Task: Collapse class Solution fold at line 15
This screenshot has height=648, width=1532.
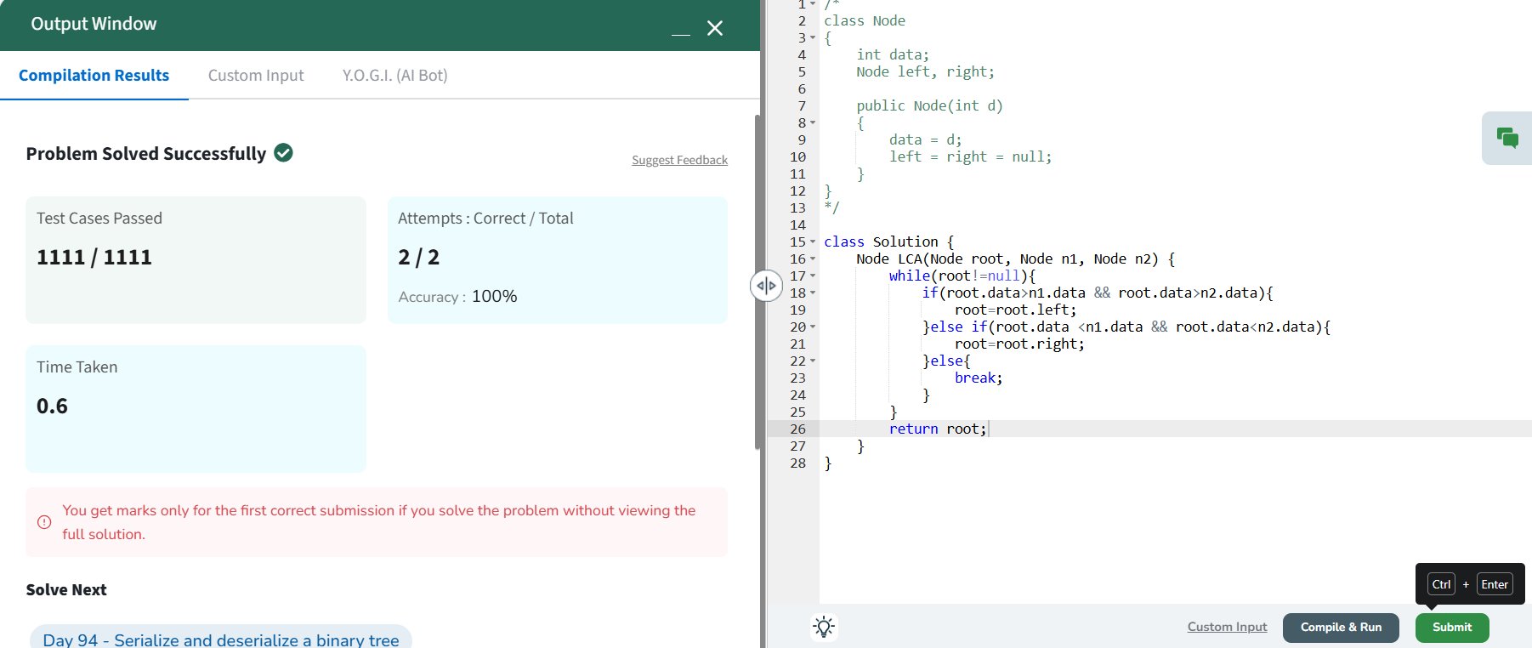Action: coord(813,242)
